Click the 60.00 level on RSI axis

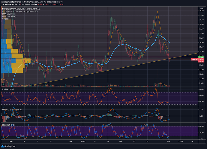click(202, 95)
